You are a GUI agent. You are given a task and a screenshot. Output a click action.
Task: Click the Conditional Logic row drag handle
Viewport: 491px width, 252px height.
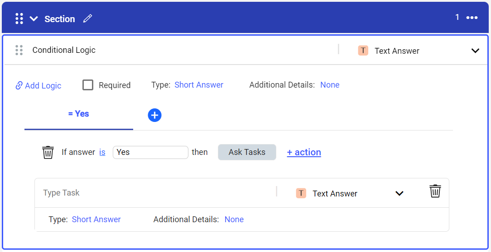[19, 50]
